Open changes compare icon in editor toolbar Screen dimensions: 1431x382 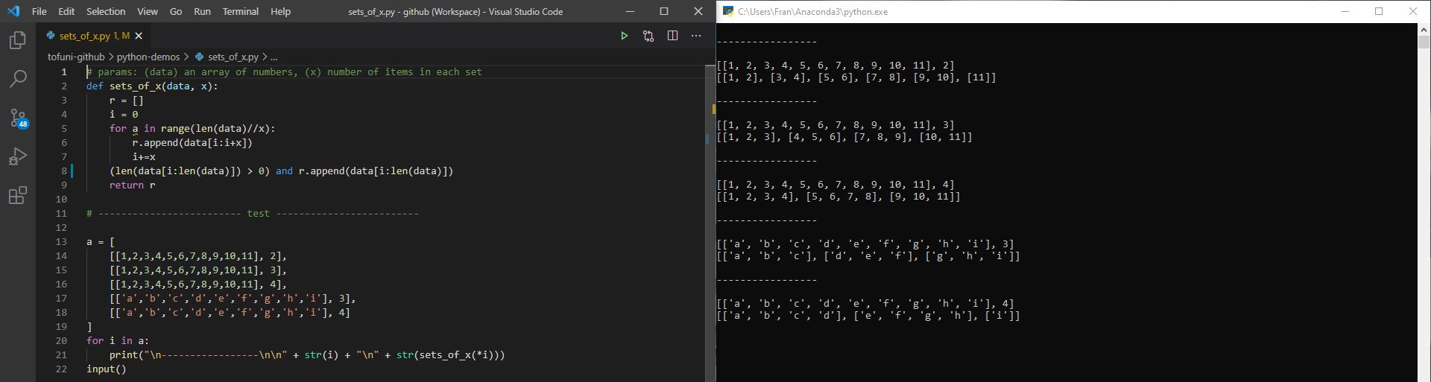(x=648, y=36)
